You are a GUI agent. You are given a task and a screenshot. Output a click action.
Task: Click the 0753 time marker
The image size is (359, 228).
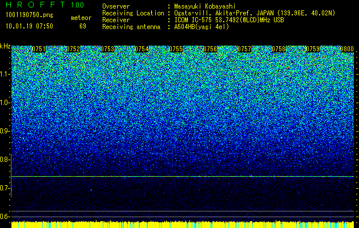(x=107, y=49)
